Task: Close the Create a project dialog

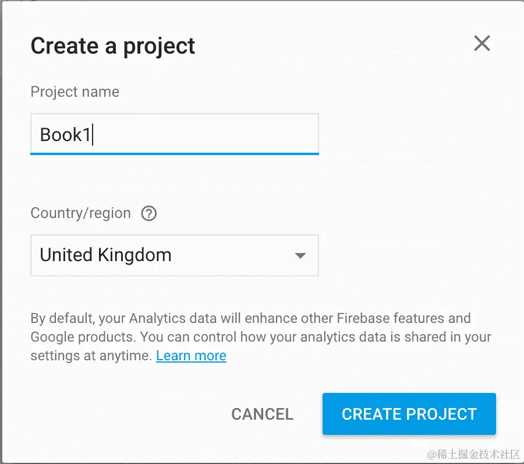Action: (482, 44)
